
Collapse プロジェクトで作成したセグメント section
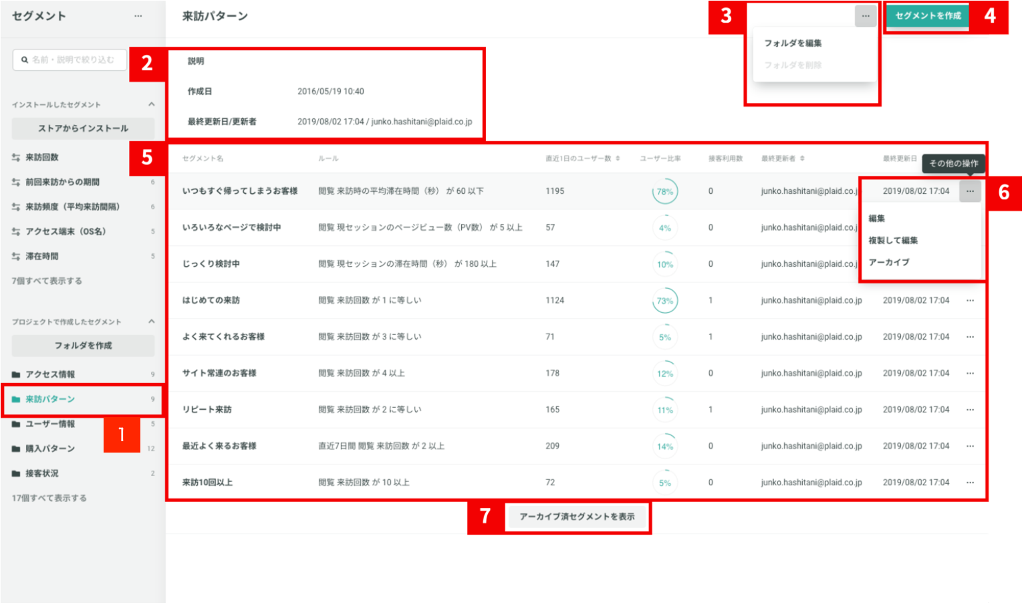pyautogui.click(x=152, y=322)
